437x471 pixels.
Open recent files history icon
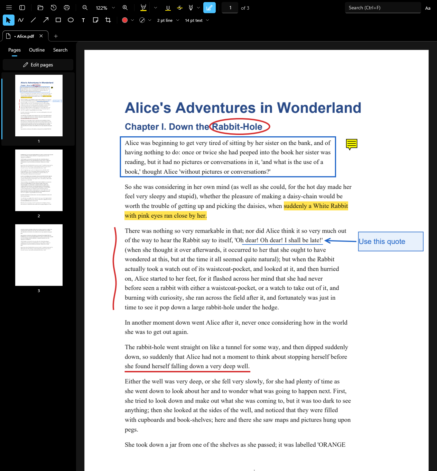point(54,8)
